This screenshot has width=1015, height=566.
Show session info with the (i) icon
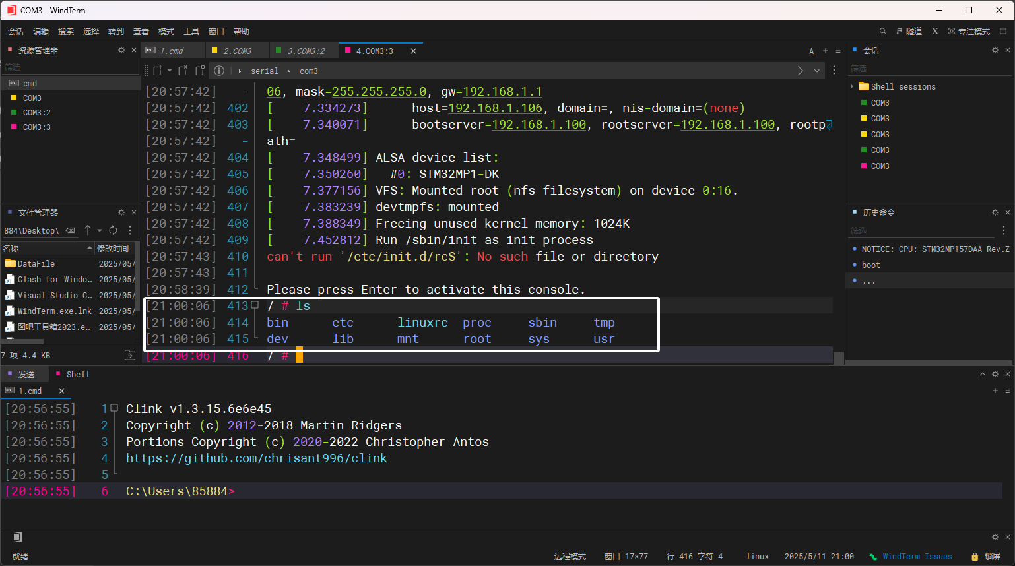pos(219,71)
